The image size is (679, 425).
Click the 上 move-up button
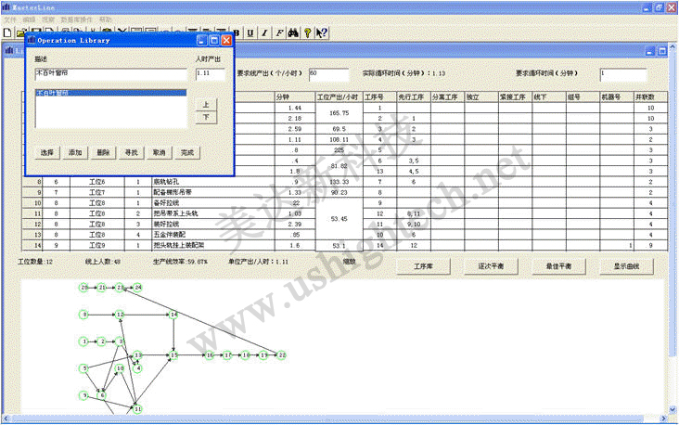205,104
